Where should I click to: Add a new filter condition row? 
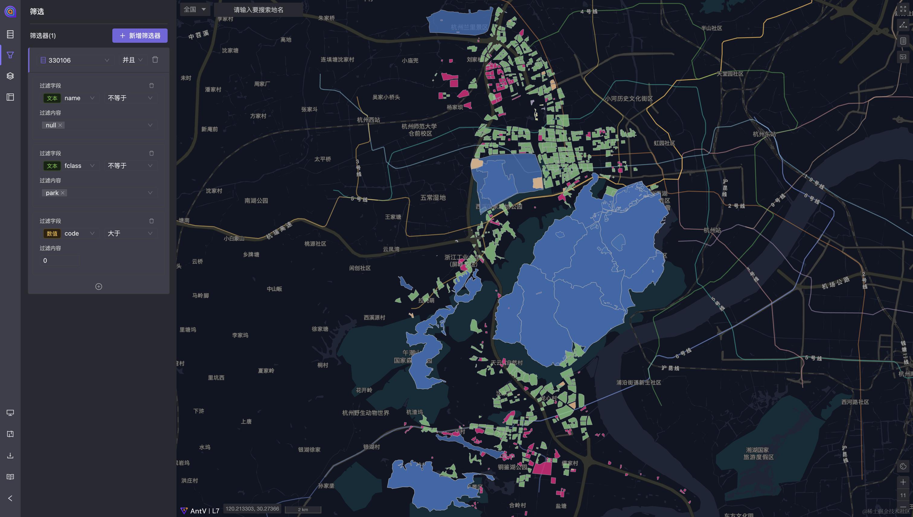[99, 287]
